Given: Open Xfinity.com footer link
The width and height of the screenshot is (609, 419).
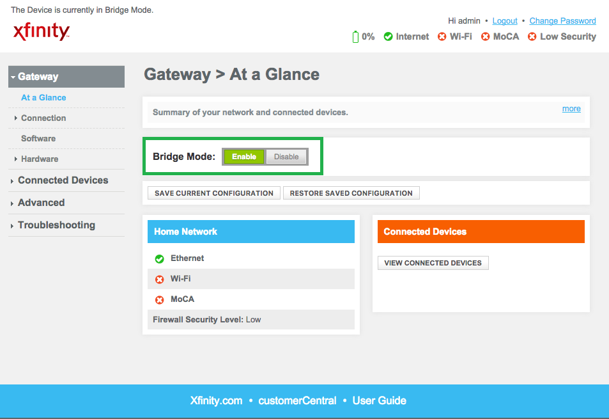Looking at the screenshot, I should pos(216,400).
